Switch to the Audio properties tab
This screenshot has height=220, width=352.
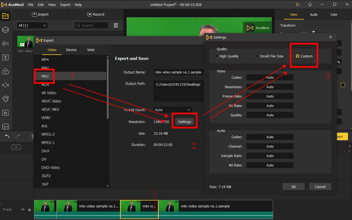[314, 15]
